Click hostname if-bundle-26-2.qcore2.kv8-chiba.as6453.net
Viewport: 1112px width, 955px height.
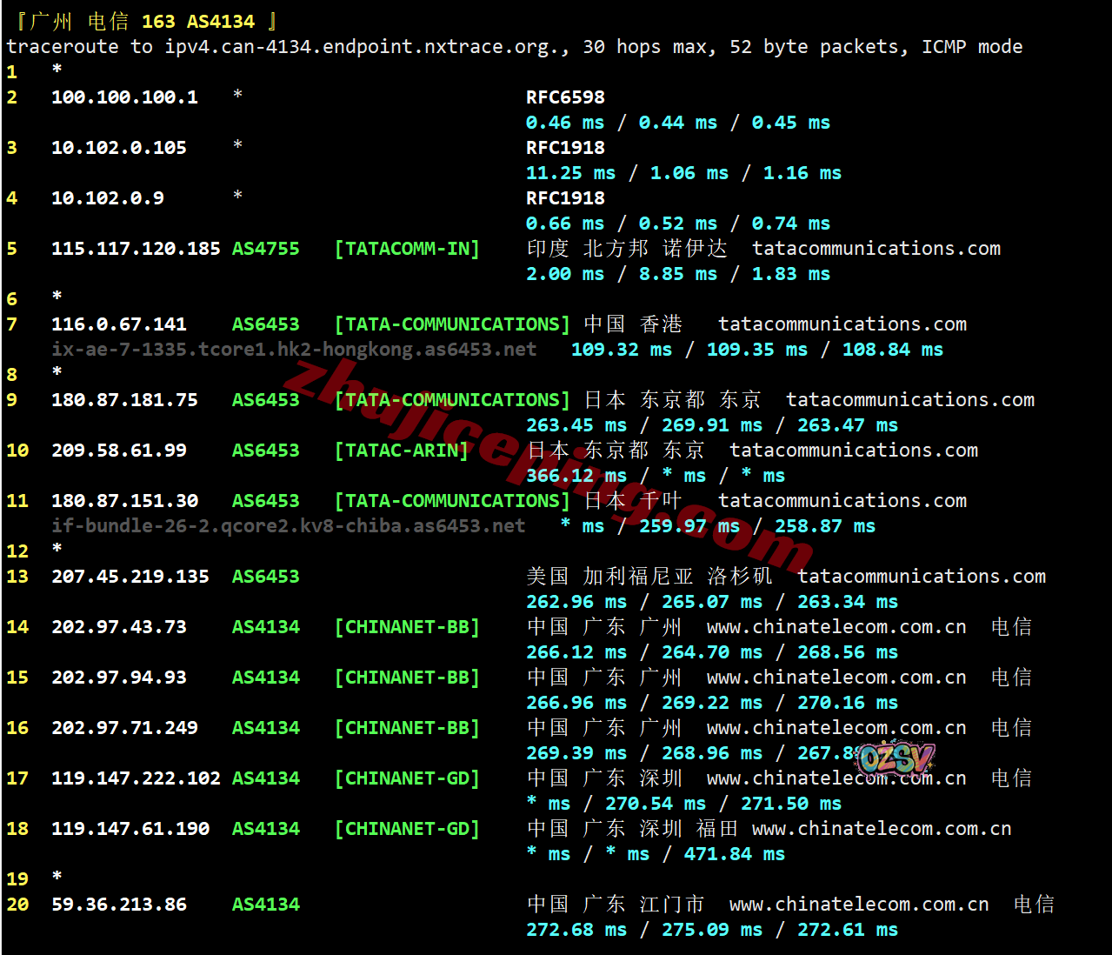[288, 526]
